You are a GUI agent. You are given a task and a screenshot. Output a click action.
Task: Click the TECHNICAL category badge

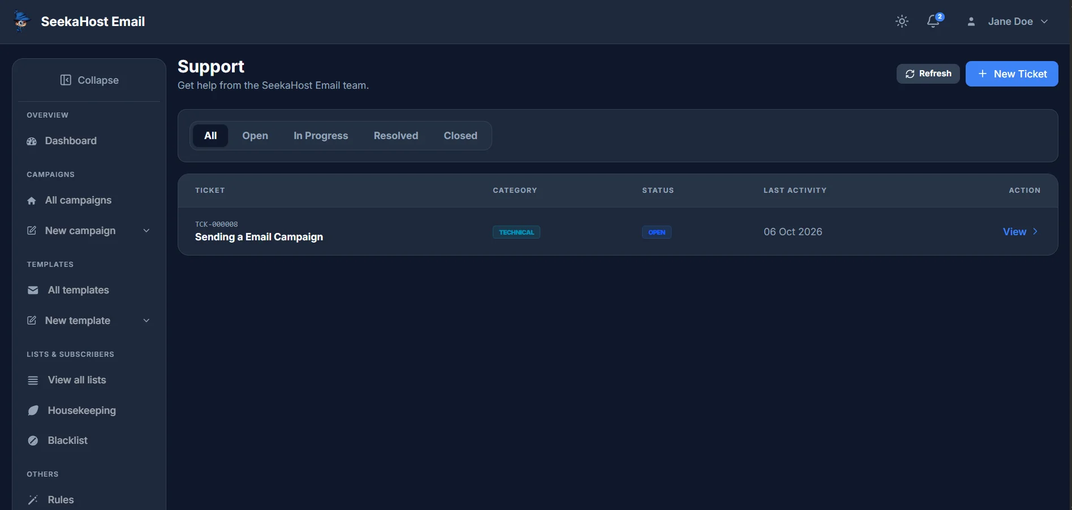coord(516,232)
